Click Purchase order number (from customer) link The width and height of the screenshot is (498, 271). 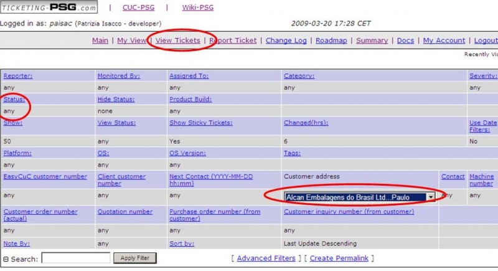click(x=215, y=215)
